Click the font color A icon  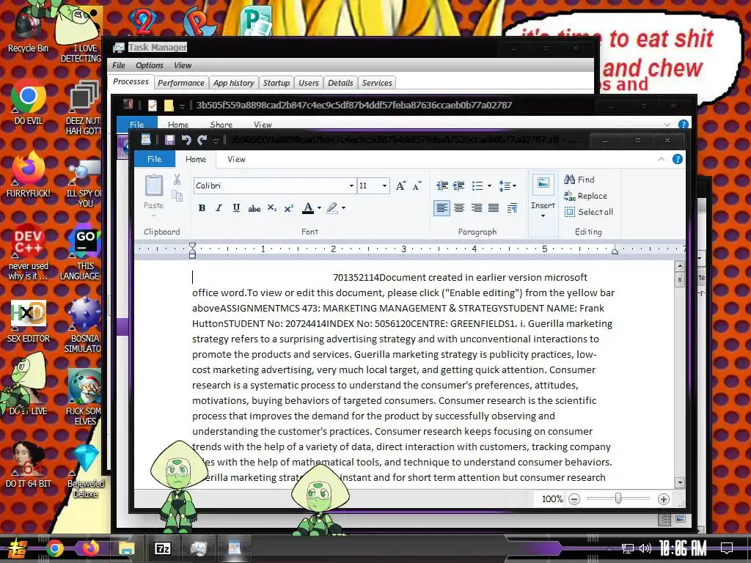click(308, 207)
